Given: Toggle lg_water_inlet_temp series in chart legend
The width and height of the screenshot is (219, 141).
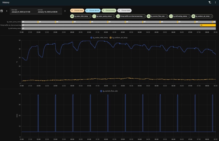Looking at the screenshot, I should coord(99,37).
